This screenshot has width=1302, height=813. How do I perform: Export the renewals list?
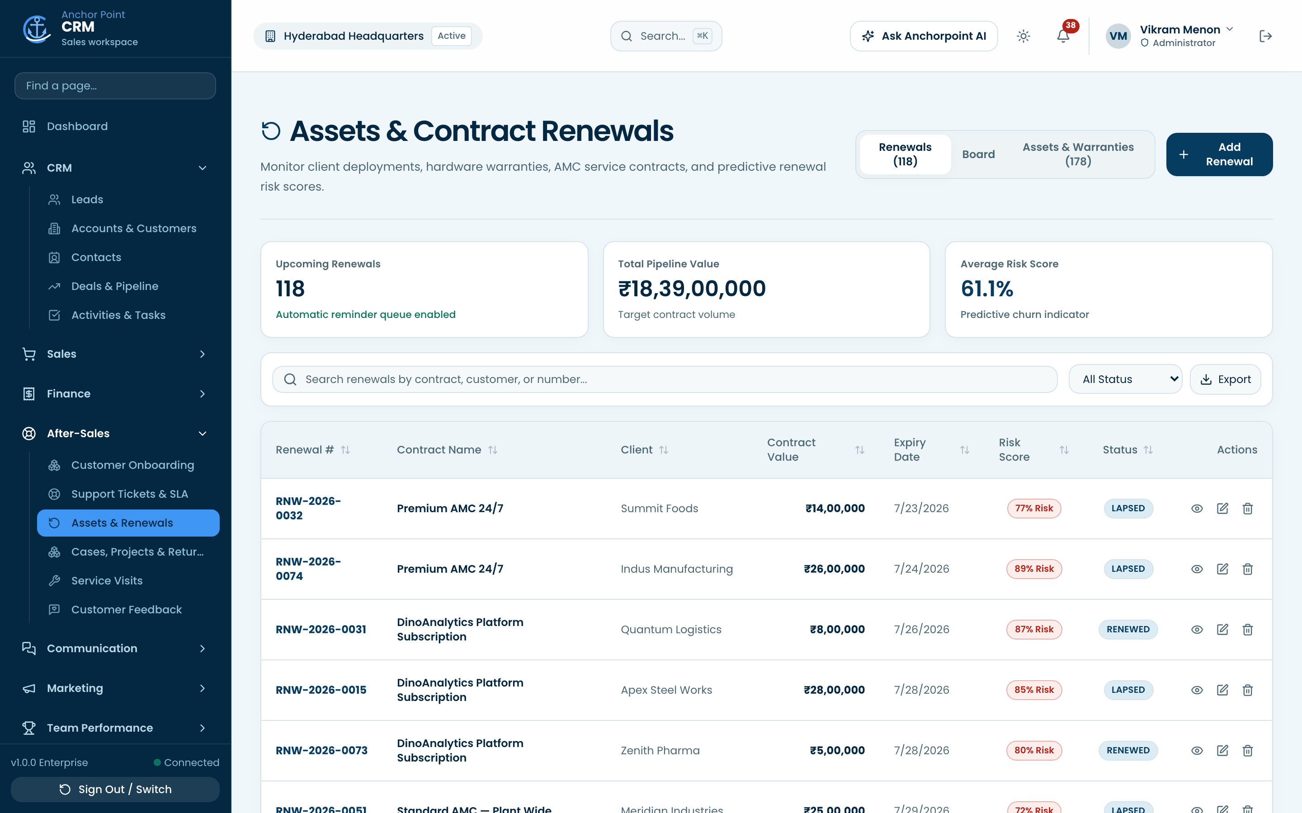1225,379
